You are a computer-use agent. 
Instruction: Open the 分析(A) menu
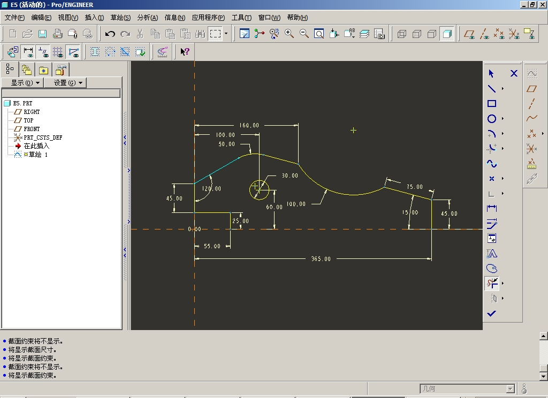click(148, 18)
